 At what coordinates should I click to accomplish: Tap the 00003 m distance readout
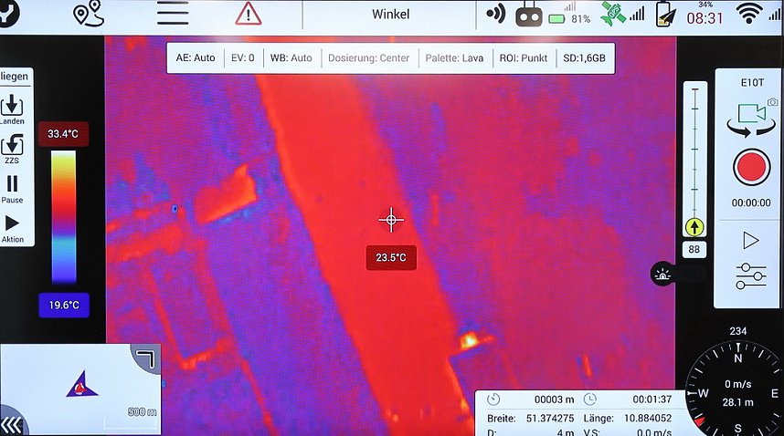[x=554, y=400]
